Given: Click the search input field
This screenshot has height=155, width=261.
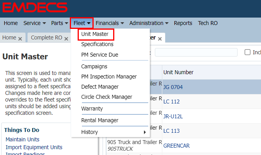Looking at the screenshot, I should click(x=196, y=52).
